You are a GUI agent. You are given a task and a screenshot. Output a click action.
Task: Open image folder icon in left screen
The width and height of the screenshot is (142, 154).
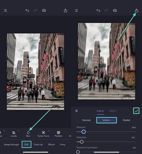(44, 11)
